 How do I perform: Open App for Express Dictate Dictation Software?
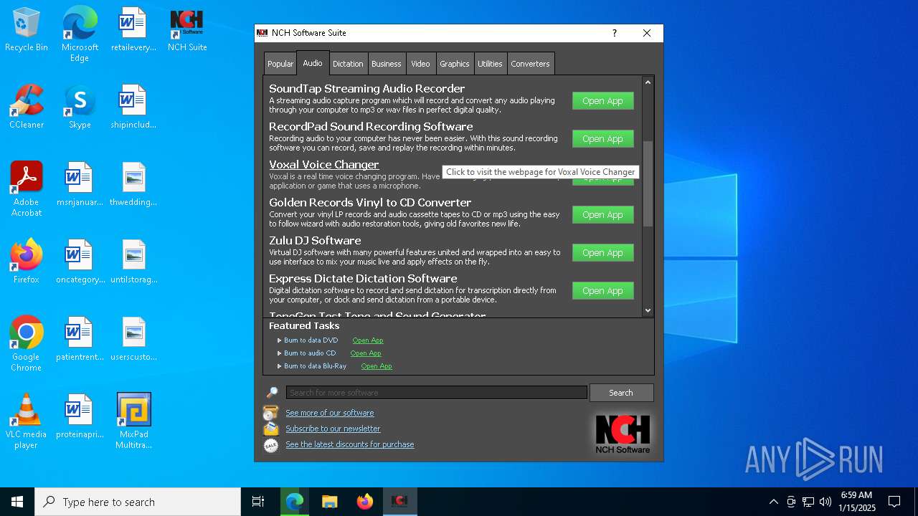tap(602, 291)
